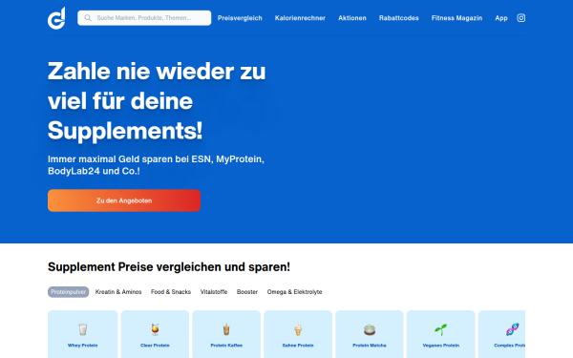Select the Complex Protein DNA icon
The image size is (573, 358).
pyautogui.click(x=512, y=329)
